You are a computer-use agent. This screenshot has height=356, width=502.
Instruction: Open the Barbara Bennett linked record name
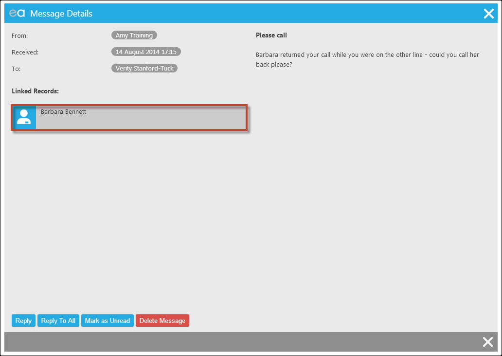(63, 112)
